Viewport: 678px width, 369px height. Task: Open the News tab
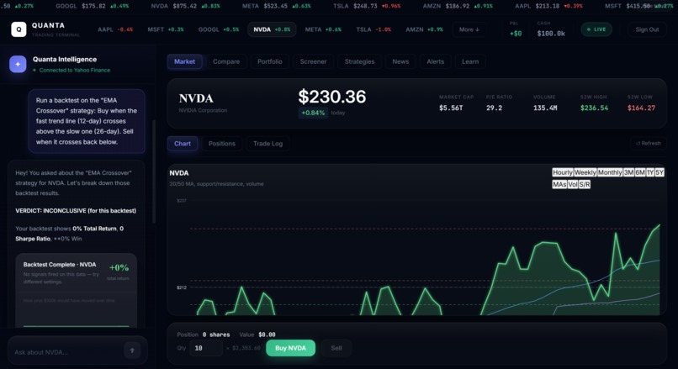coord(400,61)
